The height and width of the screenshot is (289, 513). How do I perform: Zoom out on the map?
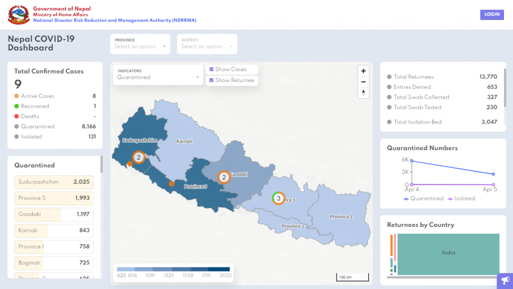(x=363, y=82)
